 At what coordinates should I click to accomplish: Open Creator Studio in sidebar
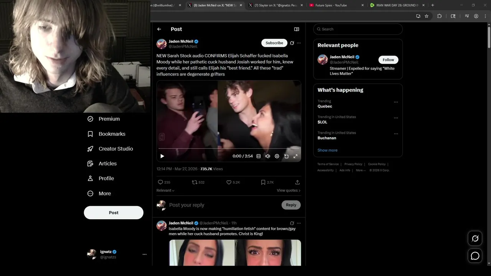pos(110,149)
